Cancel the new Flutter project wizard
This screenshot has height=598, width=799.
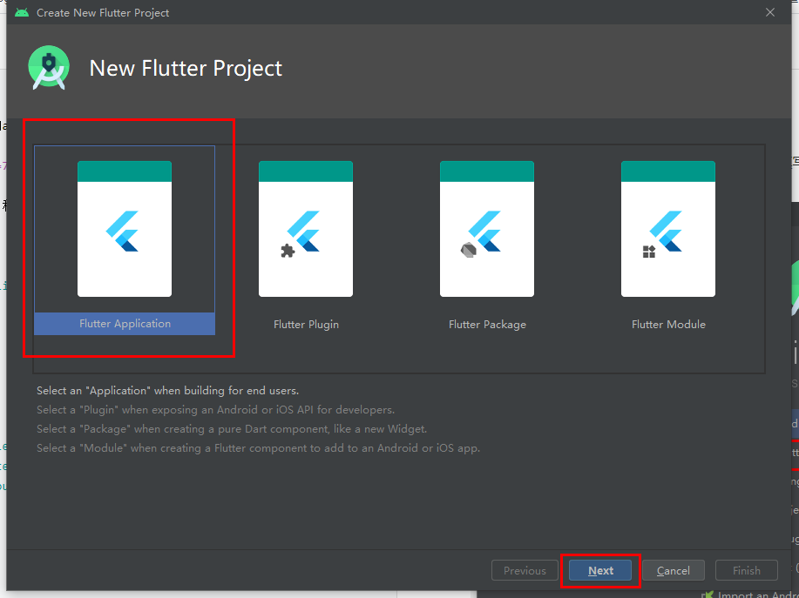(674, 570)
